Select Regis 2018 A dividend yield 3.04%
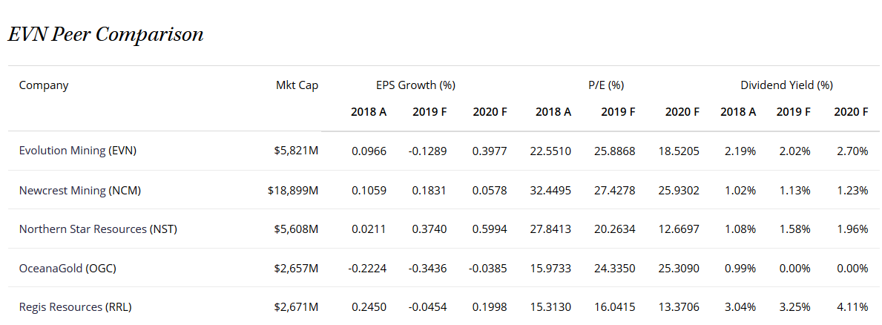Screen dimensions: 882x325 pos(740,306)
